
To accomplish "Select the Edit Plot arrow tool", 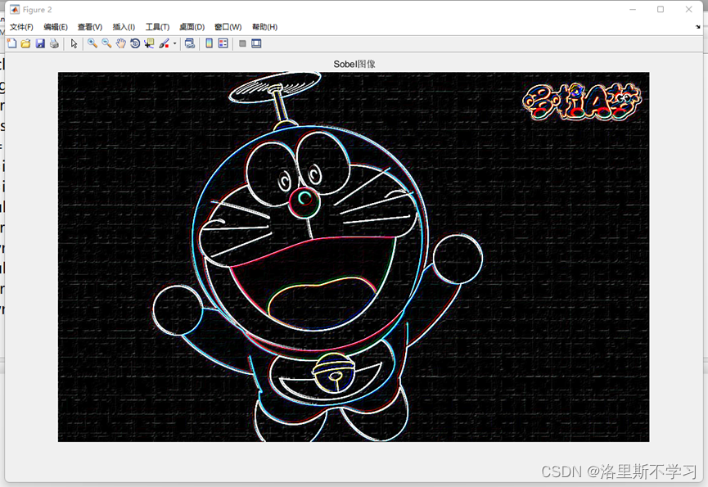I will click(x=74, y=43).
